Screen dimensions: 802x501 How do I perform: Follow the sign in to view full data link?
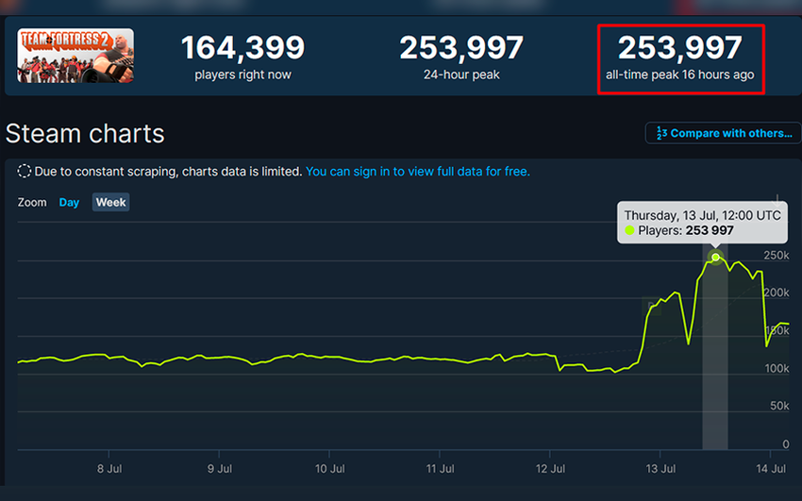[418, 172]
